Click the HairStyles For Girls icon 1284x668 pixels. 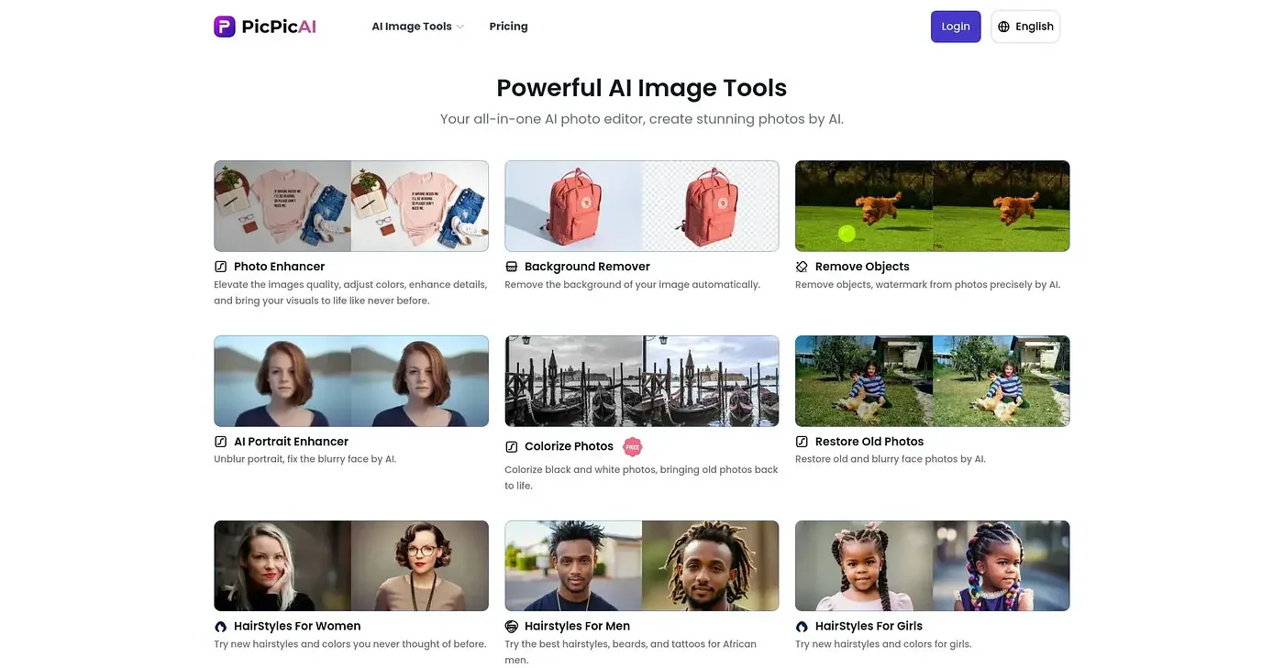[x=802, y=627]
